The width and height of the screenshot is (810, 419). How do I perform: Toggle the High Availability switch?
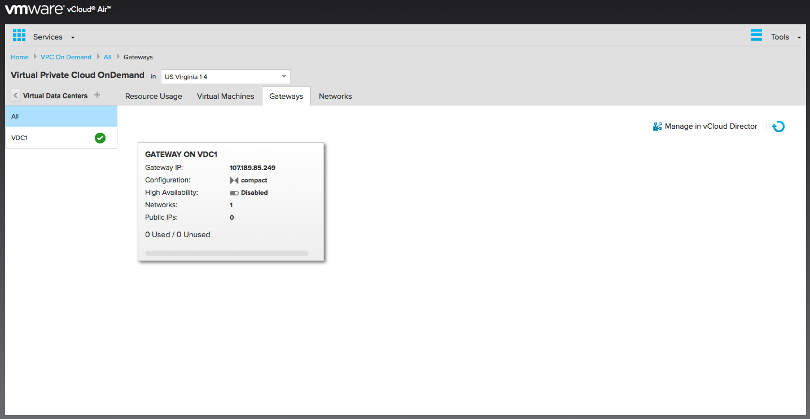234,193
